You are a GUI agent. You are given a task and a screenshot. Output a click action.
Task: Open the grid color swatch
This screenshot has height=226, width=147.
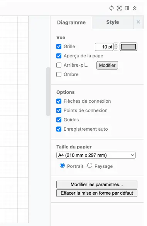pyautogui.click(x=128, y=47)
